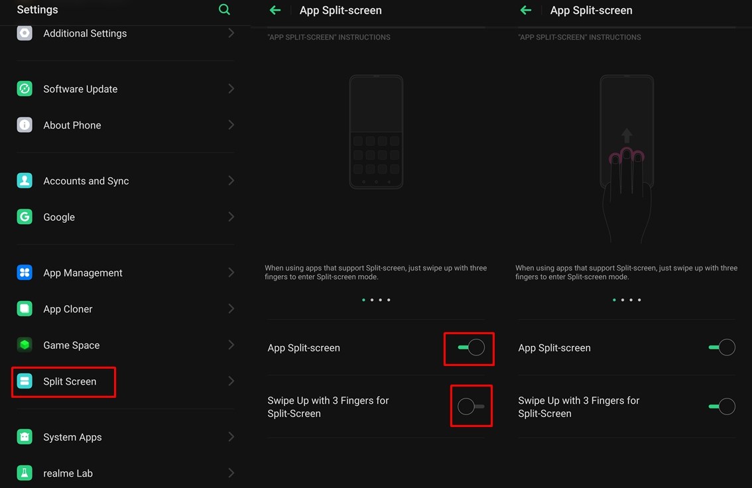This screenshot has height=488, width=752.
Task: Tap the Software Update icon
Action: pos(25,89)
